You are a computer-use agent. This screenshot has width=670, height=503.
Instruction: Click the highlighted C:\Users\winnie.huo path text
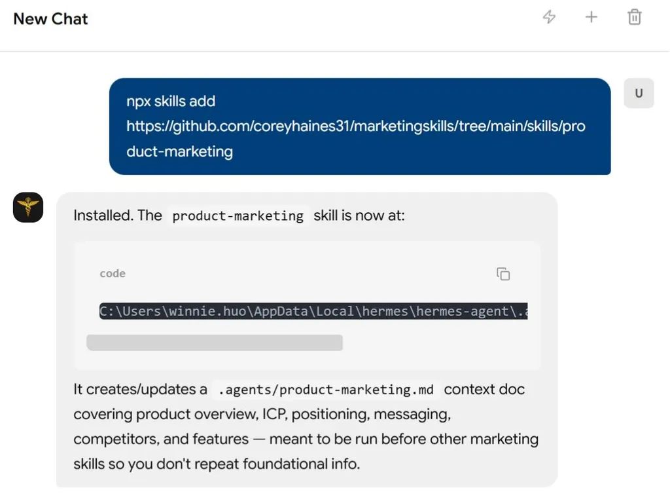(x=313, y=311)
